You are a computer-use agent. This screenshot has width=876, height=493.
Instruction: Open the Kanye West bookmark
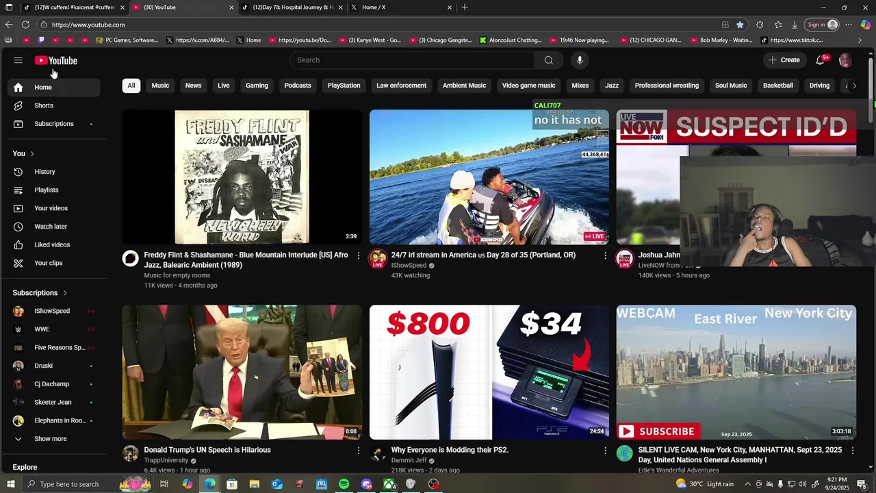[x=370, y=40]
